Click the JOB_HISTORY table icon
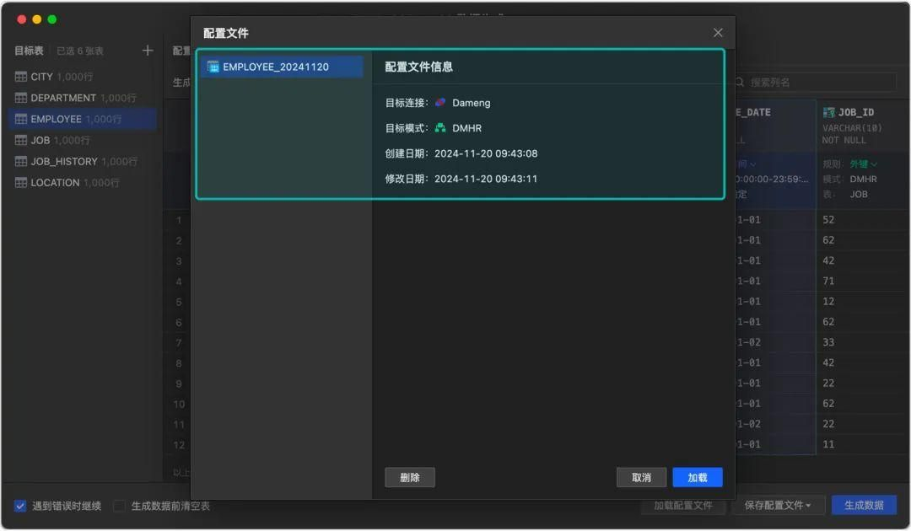Viewport: 911px width, 531px height. click(x=21, y=161)
